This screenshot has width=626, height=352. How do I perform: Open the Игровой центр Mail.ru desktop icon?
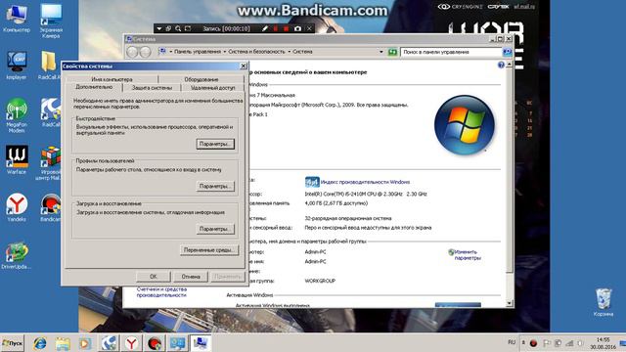point(49,162)
